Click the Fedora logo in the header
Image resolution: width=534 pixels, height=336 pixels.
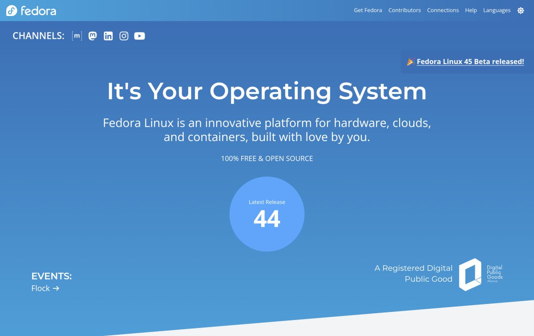[x=31, y=11]
